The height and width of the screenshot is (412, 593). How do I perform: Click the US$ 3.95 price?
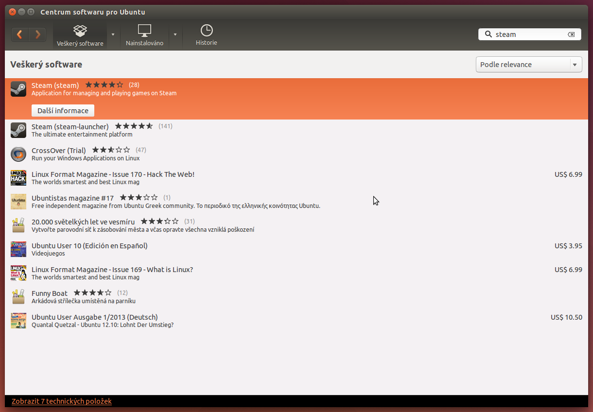[x=568, y=245]
